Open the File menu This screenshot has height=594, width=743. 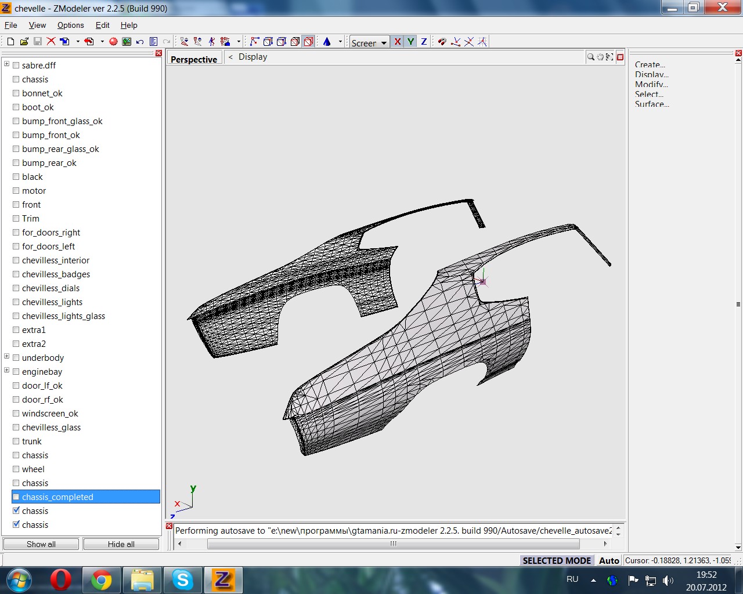[x=11, y=25]
